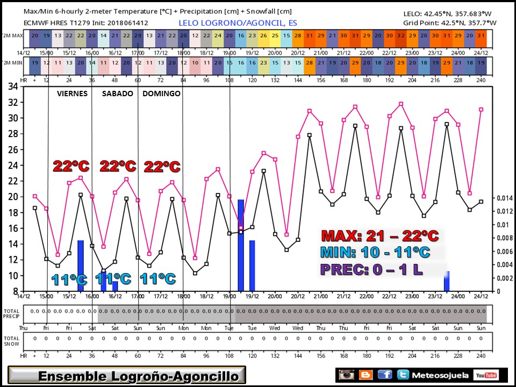Viewport: 516px width, 387px height.
Task: Click the red 22ºC label under VIERNES
Action: pyautogui.click(x=71, y=166)
